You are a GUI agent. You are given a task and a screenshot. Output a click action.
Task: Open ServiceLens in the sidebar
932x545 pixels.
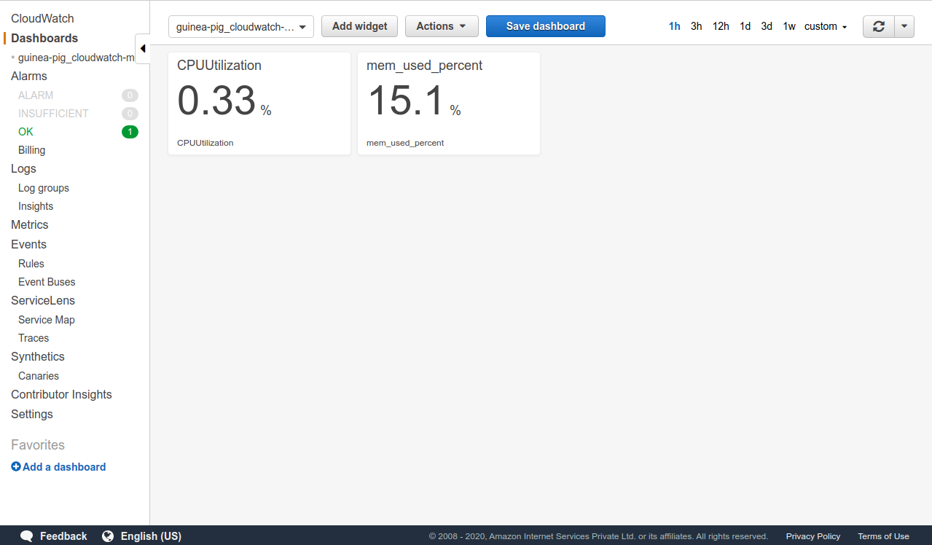[43, 301]
